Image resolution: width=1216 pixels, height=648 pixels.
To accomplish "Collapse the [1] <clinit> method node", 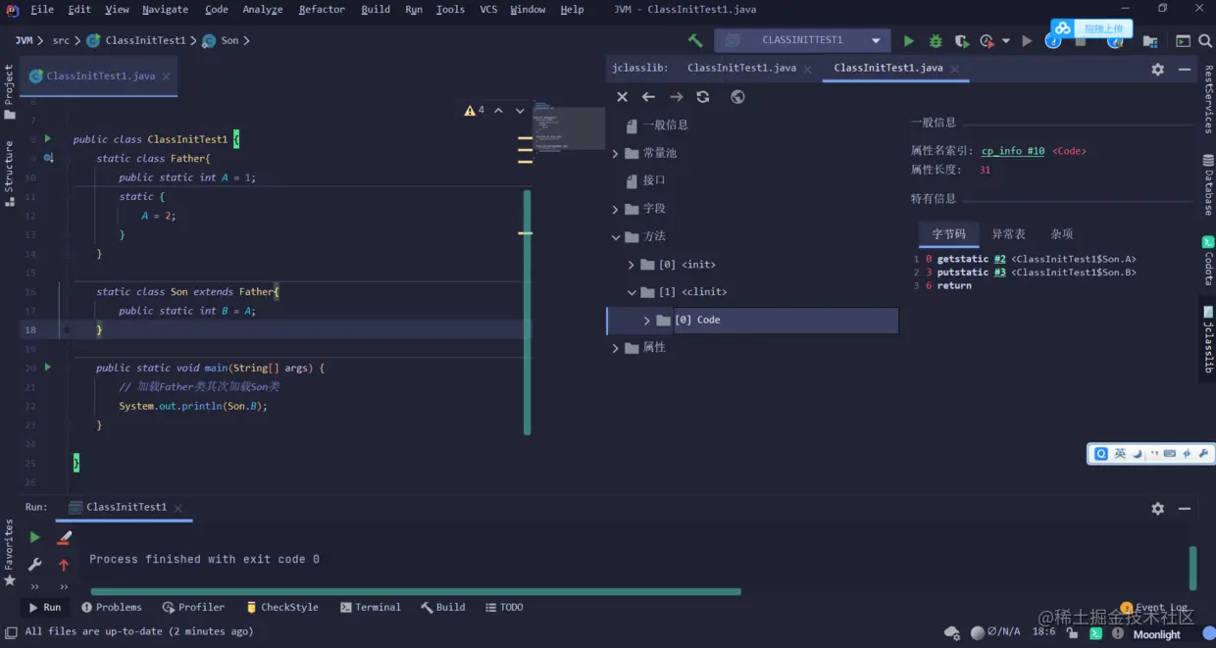I will point(632,292).
